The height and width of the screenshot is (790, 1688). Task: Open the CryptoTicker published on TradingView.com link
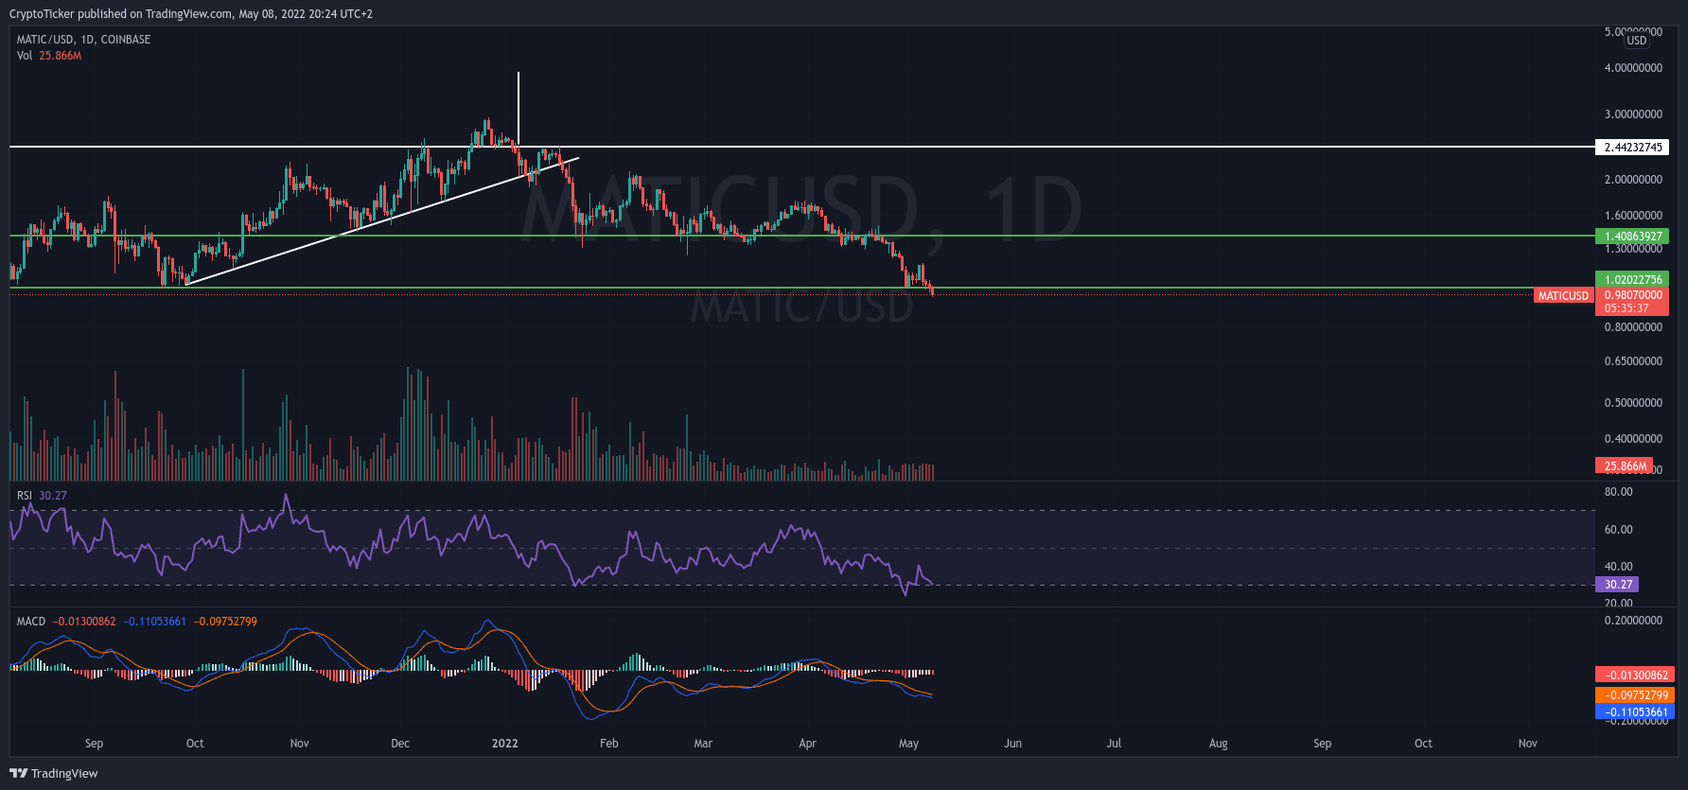pyautogui.click(x=190, y=14)
